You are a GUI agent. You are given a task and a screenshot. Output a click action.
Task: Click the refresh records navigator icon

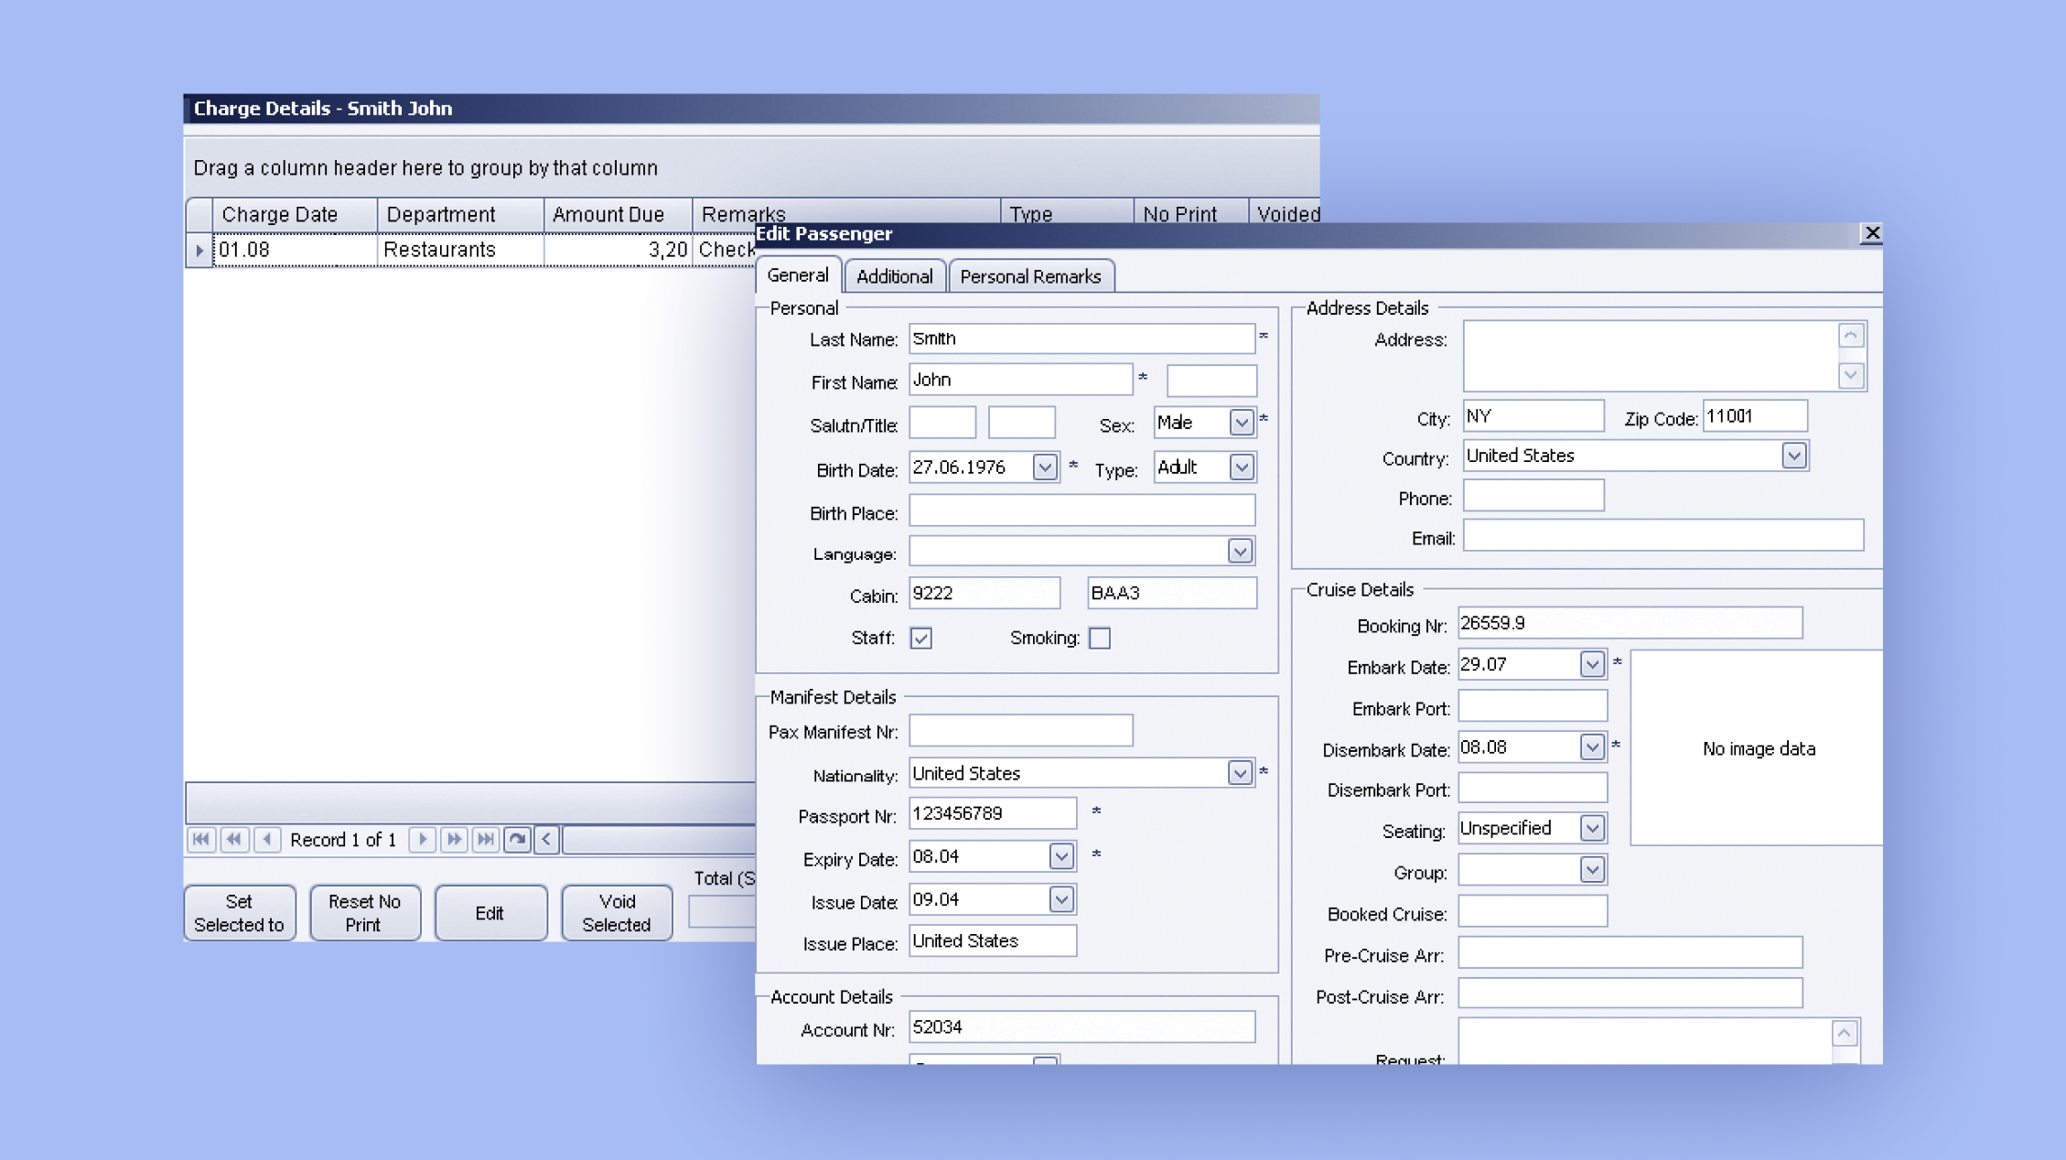click(517, 839)
